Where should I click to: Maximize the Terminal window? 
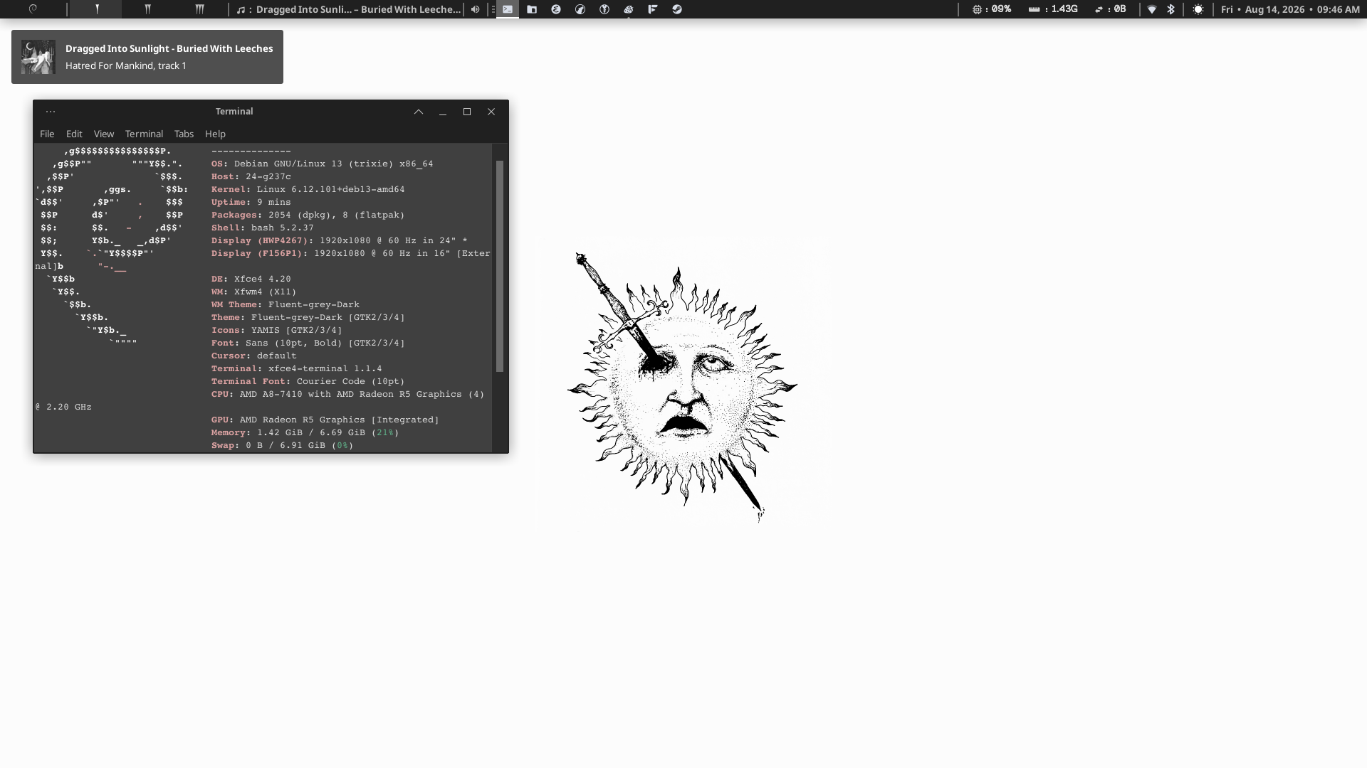(x=467, y=112)
